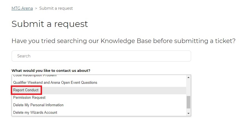
Task: Click the list scrollbar thumb
Action: click(189, 102)
